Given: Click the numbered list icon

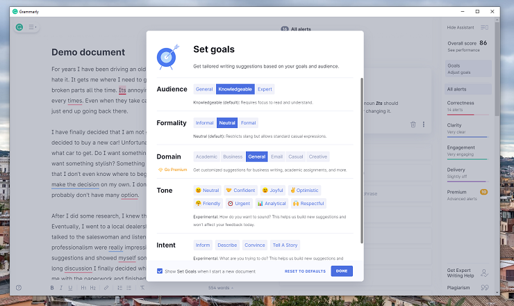Looking at the screenshot, I should tap(120, 288).
